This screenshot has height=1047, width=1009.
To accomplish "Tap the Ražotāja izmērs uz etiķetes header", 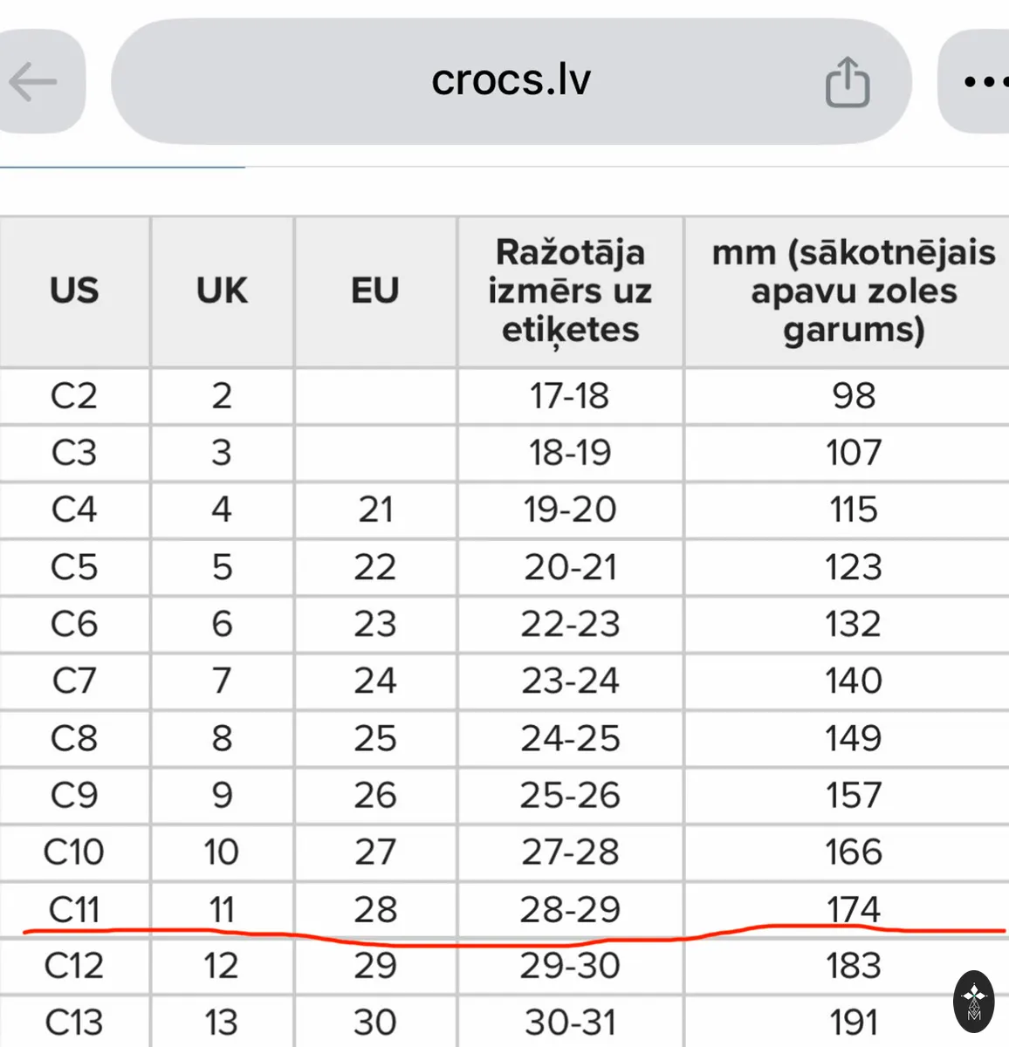I will tap(570, 291).
